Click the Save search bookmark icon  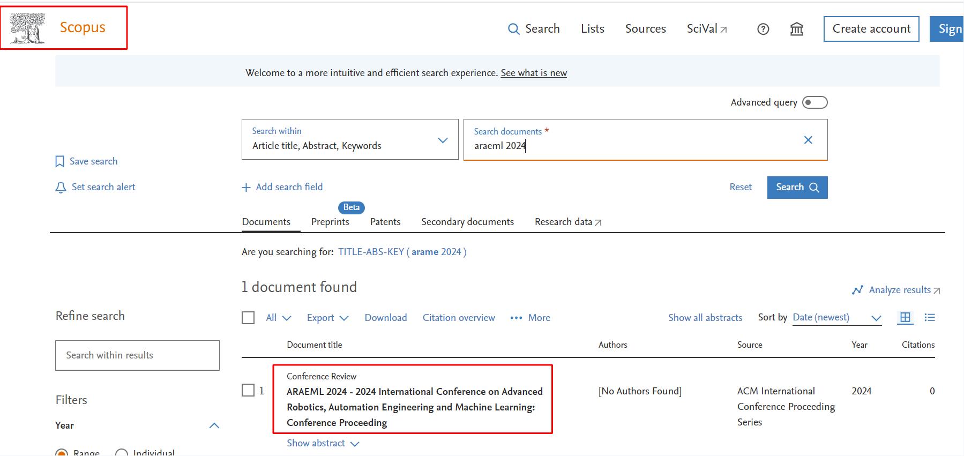[x=60, y=161]
